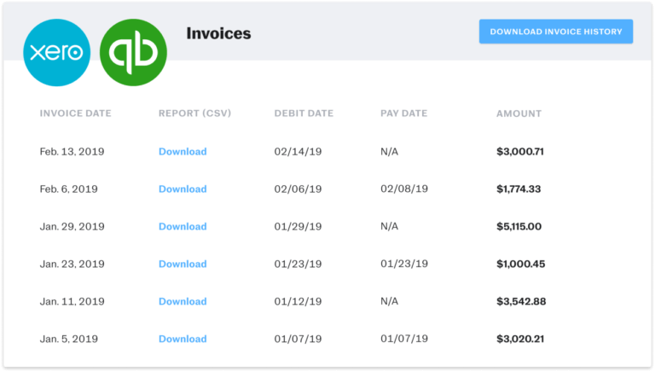Download the Jan. 5, 2019 invoice report
Screen dimensions: 655x372
[x=183, y=340]
